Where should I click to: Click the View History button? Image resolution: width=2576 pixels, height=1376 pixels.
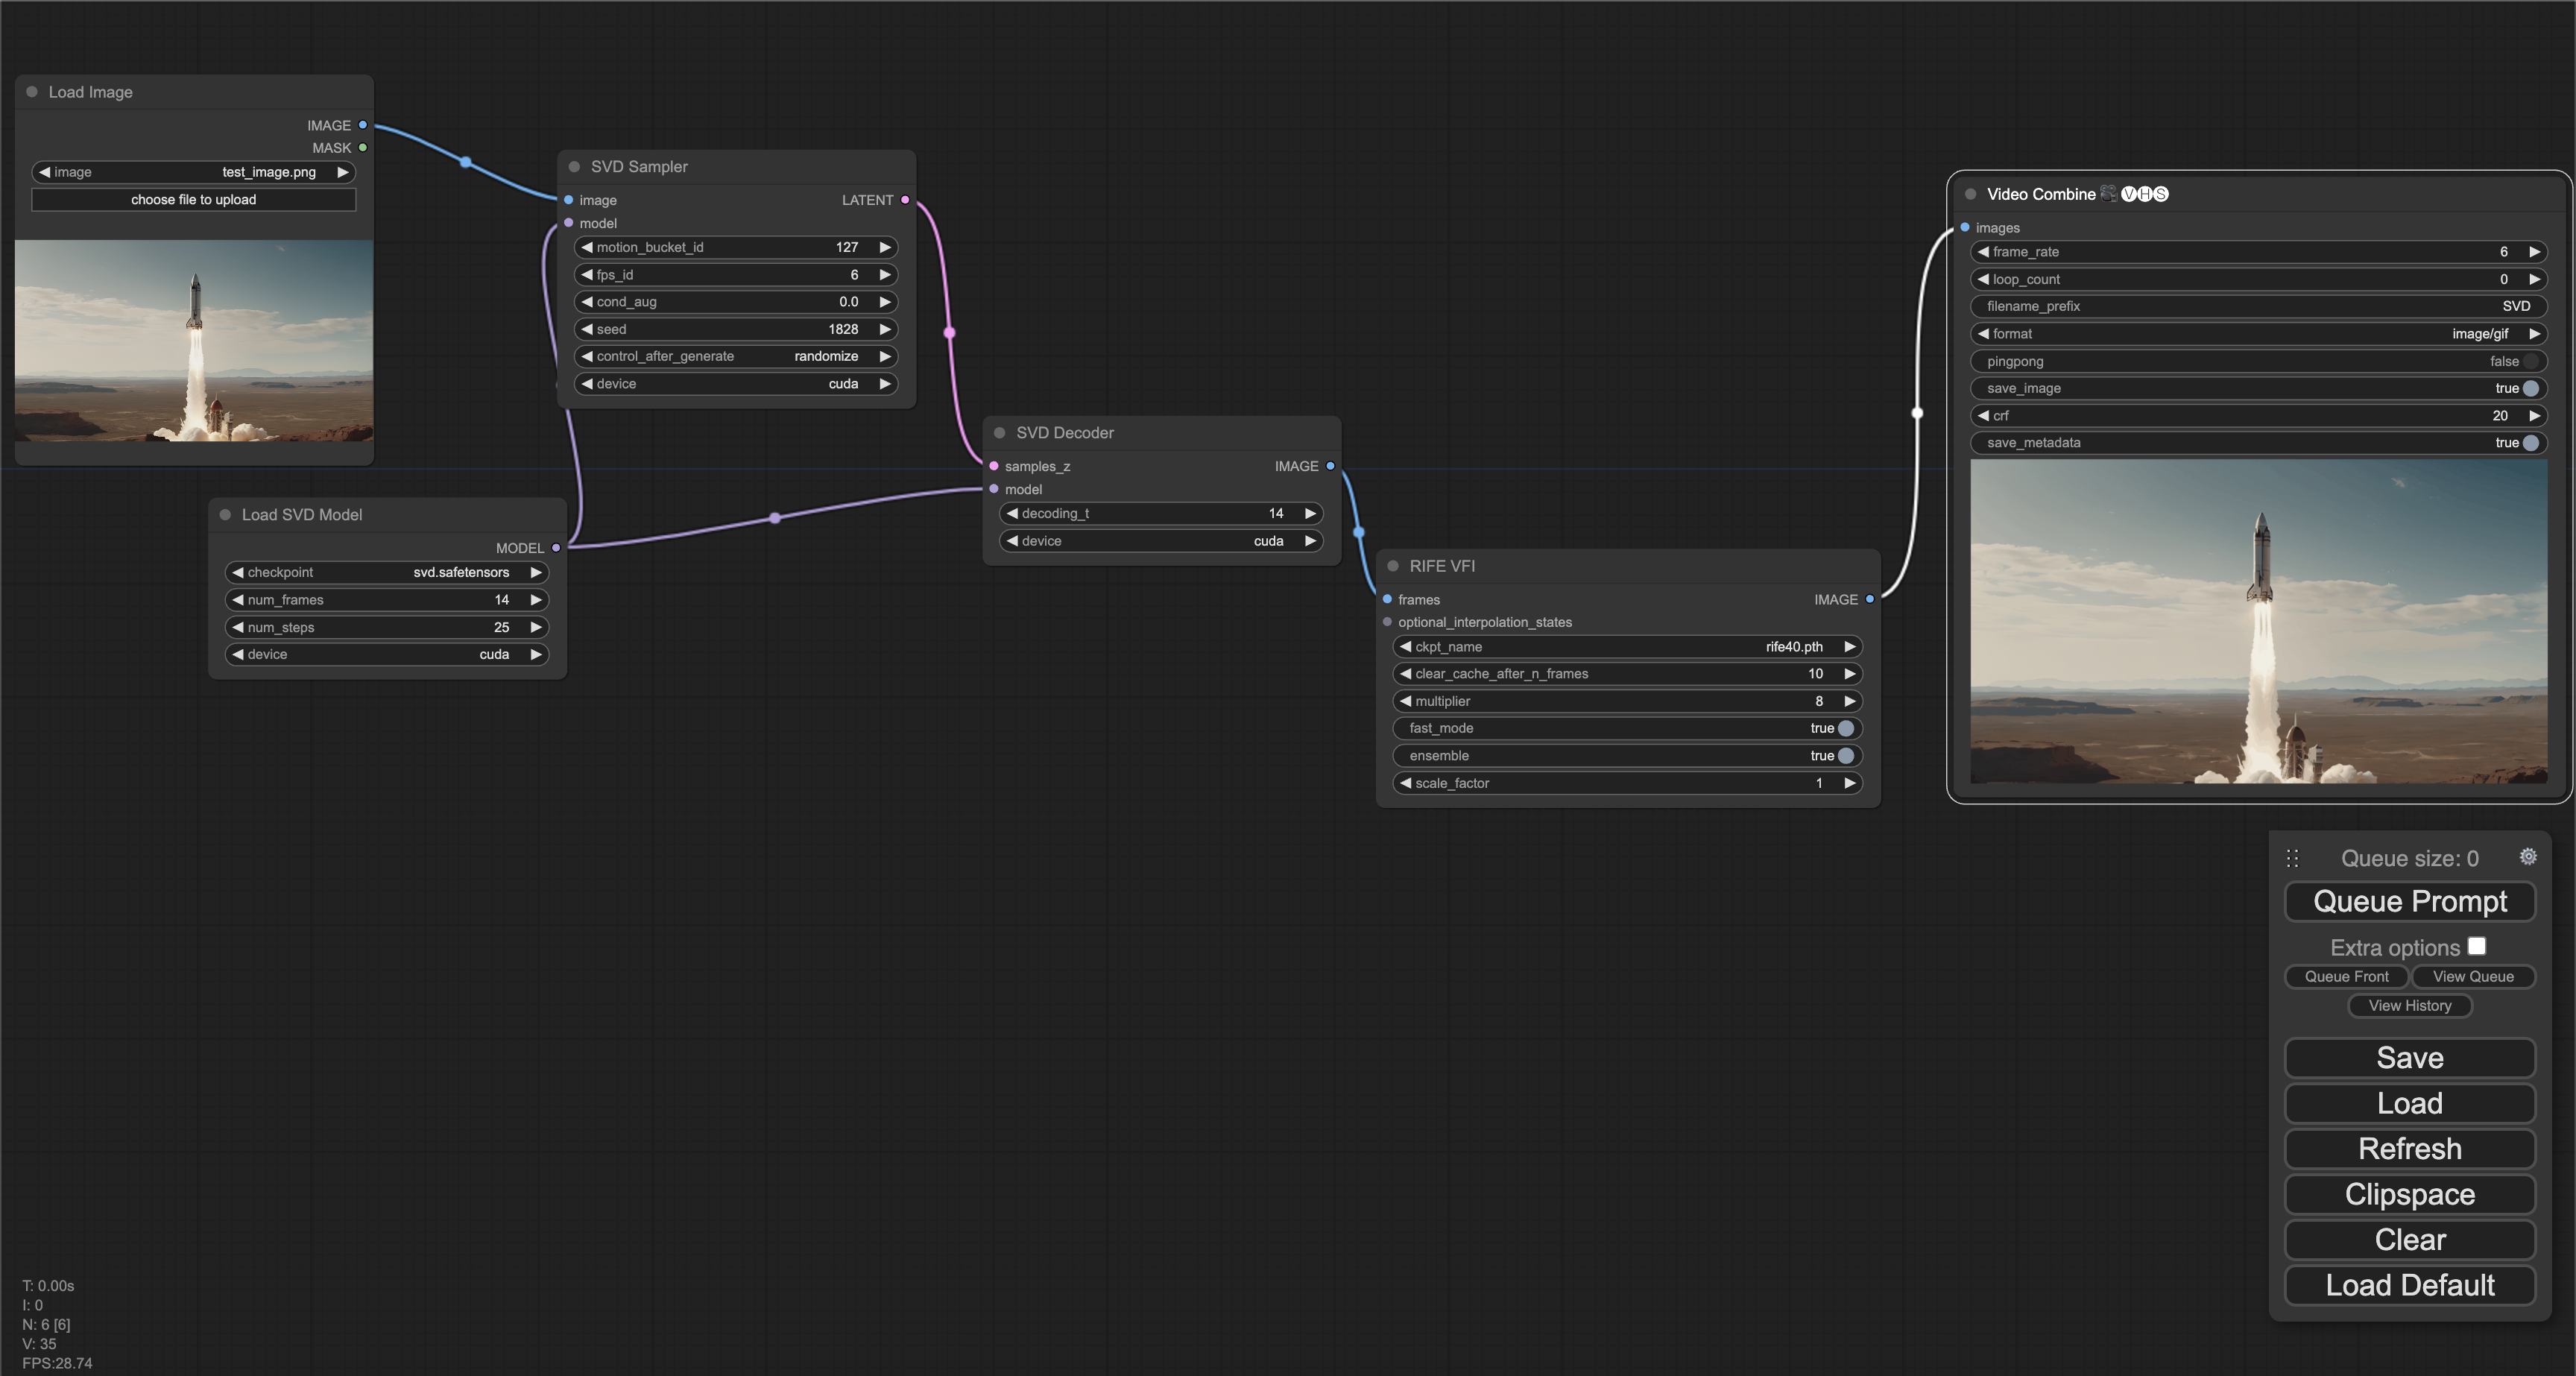pos(2409,1006)
